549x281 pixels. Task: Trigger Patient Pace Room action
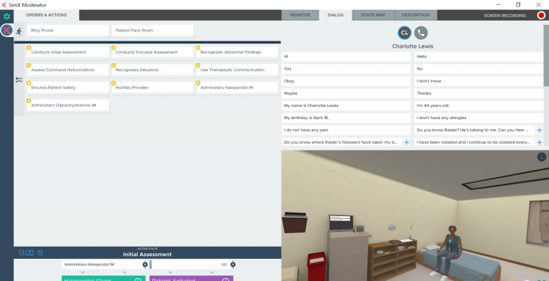point(153,31)
